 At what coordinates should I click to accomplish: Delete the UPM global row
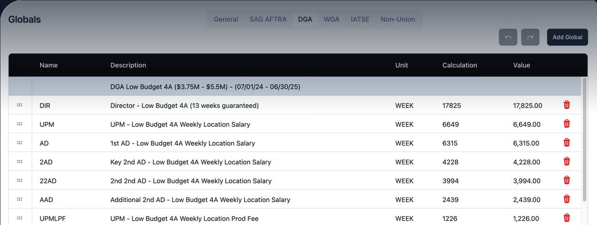(566, 124)
